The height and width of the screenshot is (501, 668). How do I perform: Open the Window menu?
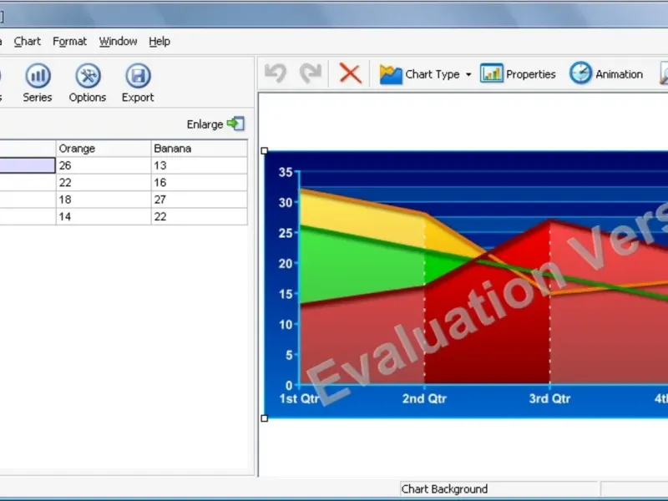(x=118, y=41)
